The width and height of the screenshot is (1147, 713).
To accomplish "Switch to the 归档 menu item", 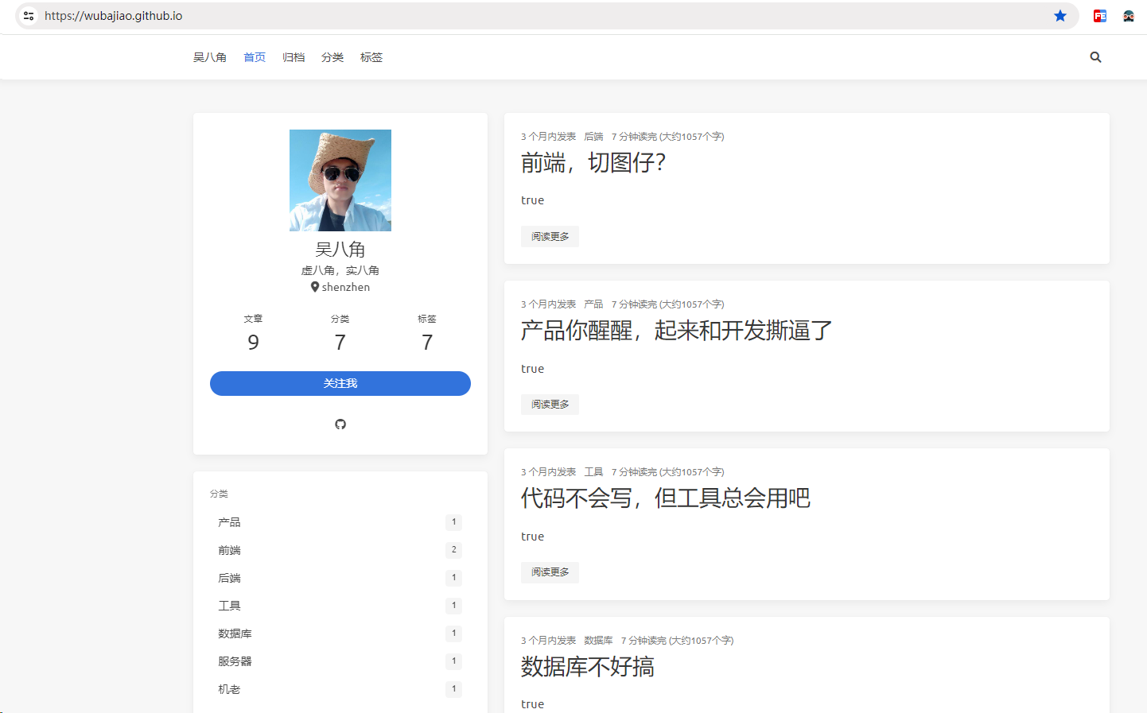I will click(294, 56).
